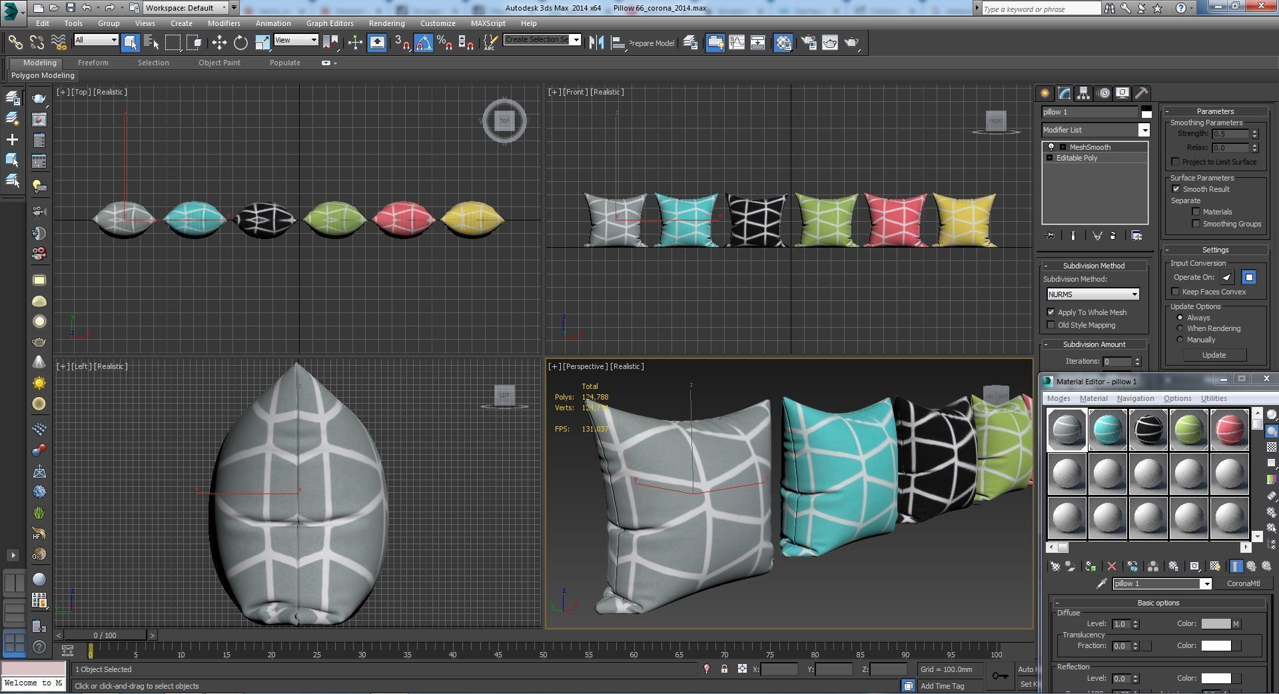Click the Diffuse M map button
The image size is (1279, 694).
click(1236, 624)
